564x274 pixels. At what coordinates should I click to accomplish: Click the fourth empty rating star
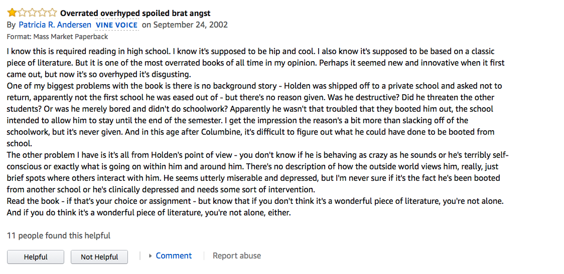[x=42, y=13]
